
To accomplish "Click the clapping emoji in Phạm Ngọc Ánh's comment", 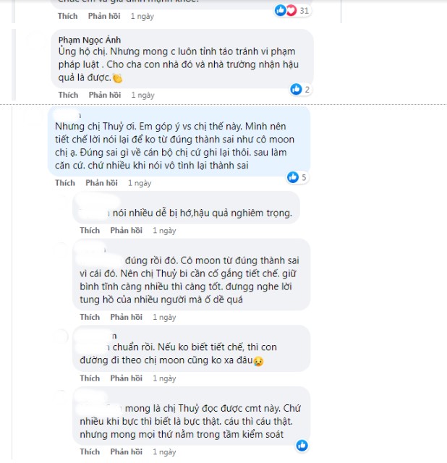I will 117,78.
